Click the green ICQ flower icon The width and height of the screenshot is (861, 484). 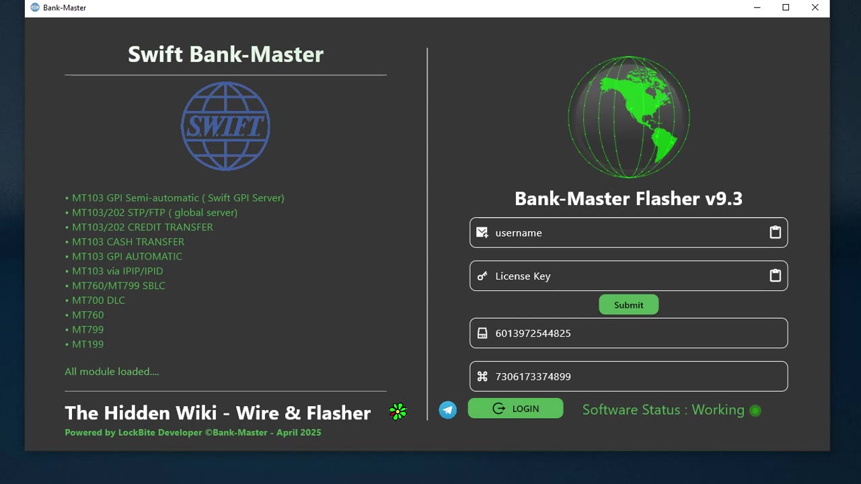point(398,412)
